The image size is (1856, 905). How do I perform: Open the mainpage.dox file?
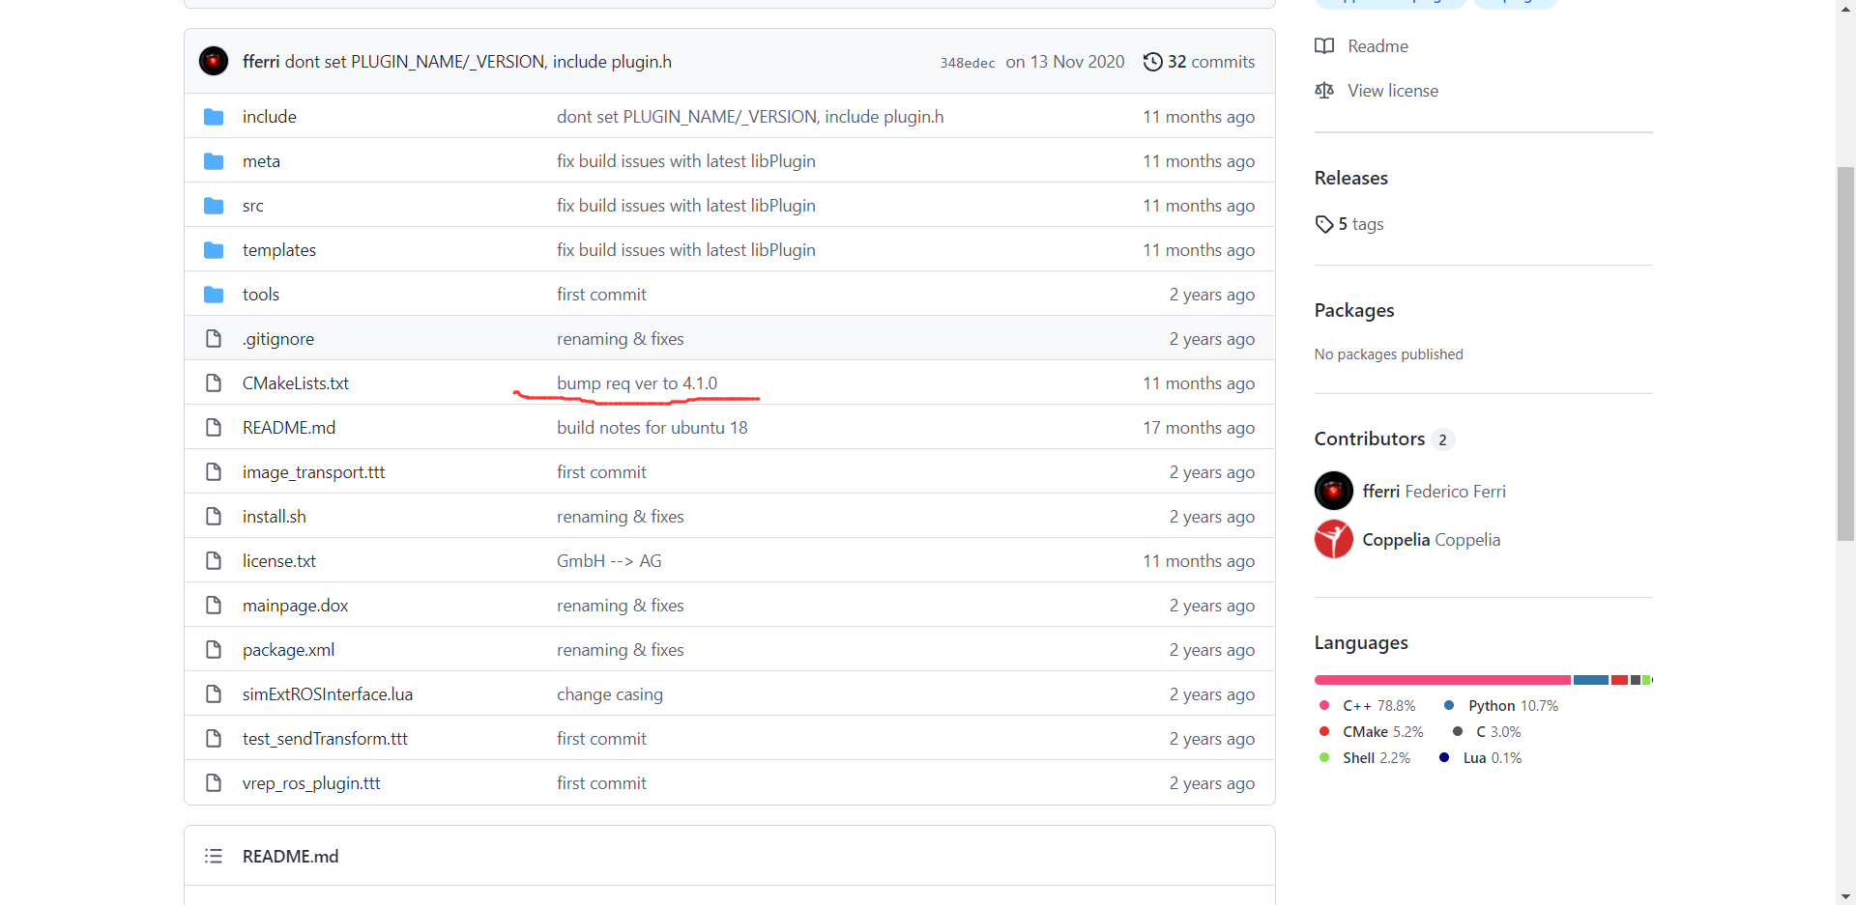[x=295, y=606]
